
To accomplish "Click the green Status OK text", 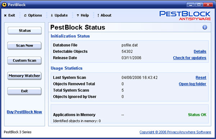I will tap(197, 115).
